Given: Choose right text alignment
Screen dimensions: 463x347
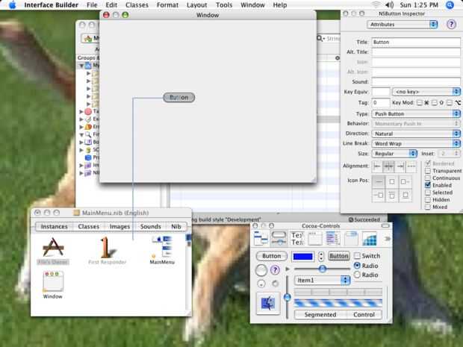Looking at the screenshot, I should pos(400,166).
